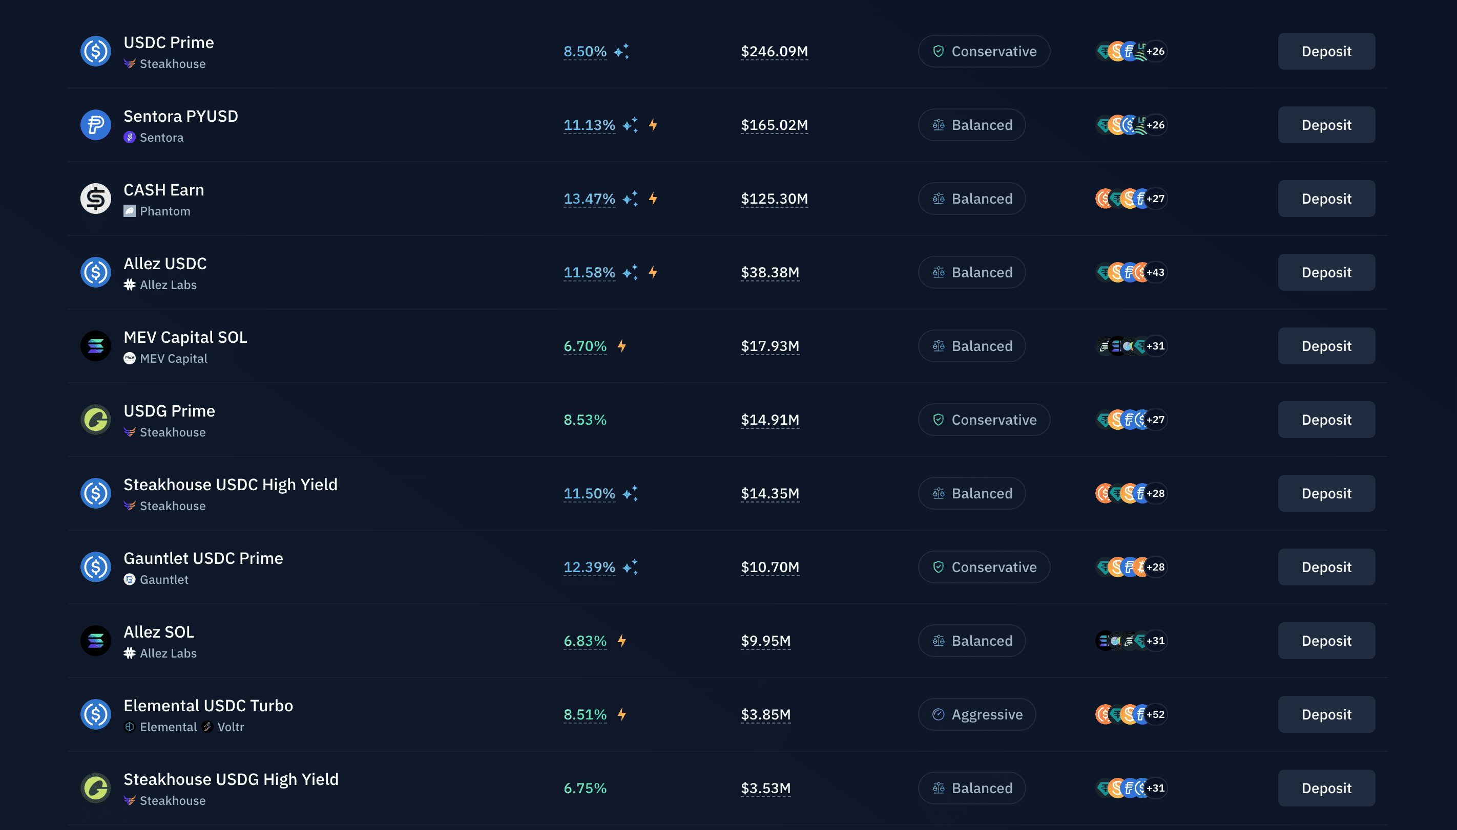Click the MEV Capital SOL Solana icon
The height and width of the screenshot is (830, 1457).
[95, 346]
